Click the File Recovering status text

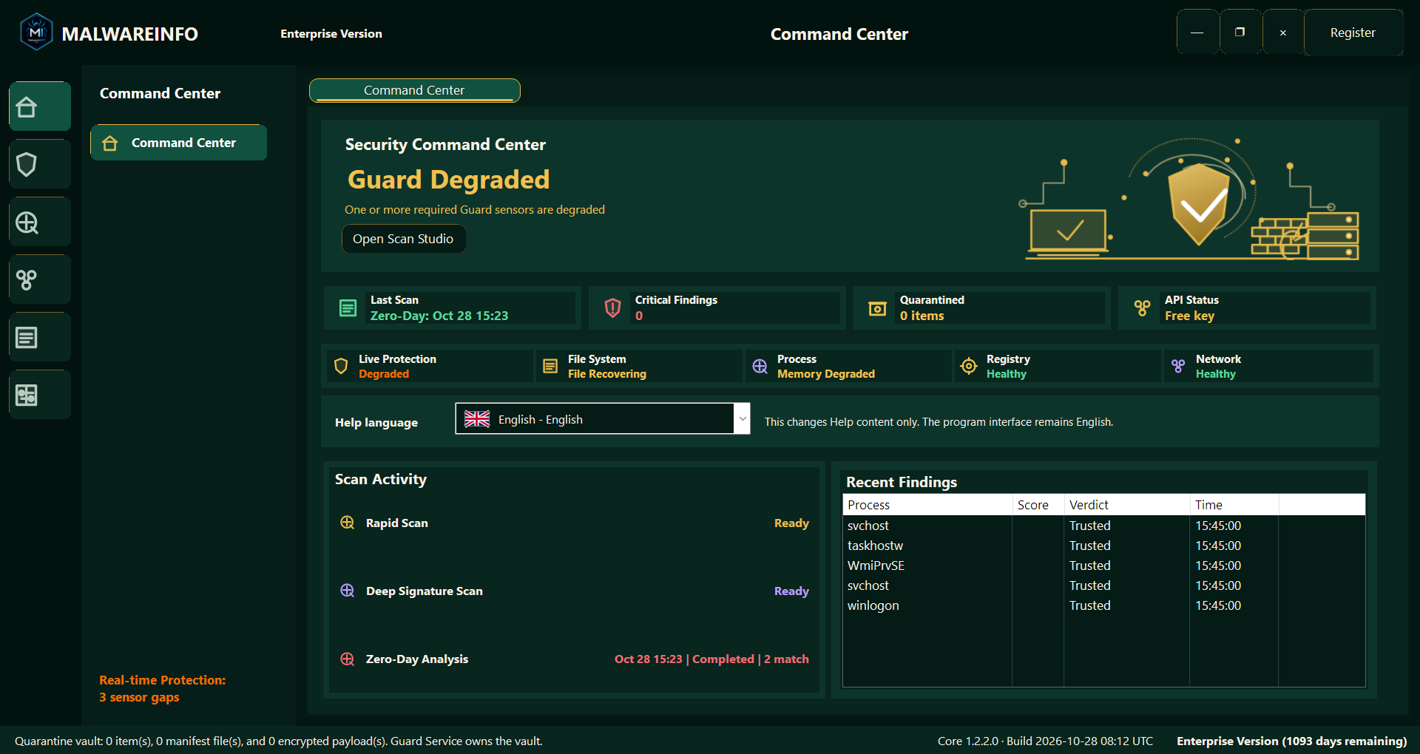click(x=607, y=374)
